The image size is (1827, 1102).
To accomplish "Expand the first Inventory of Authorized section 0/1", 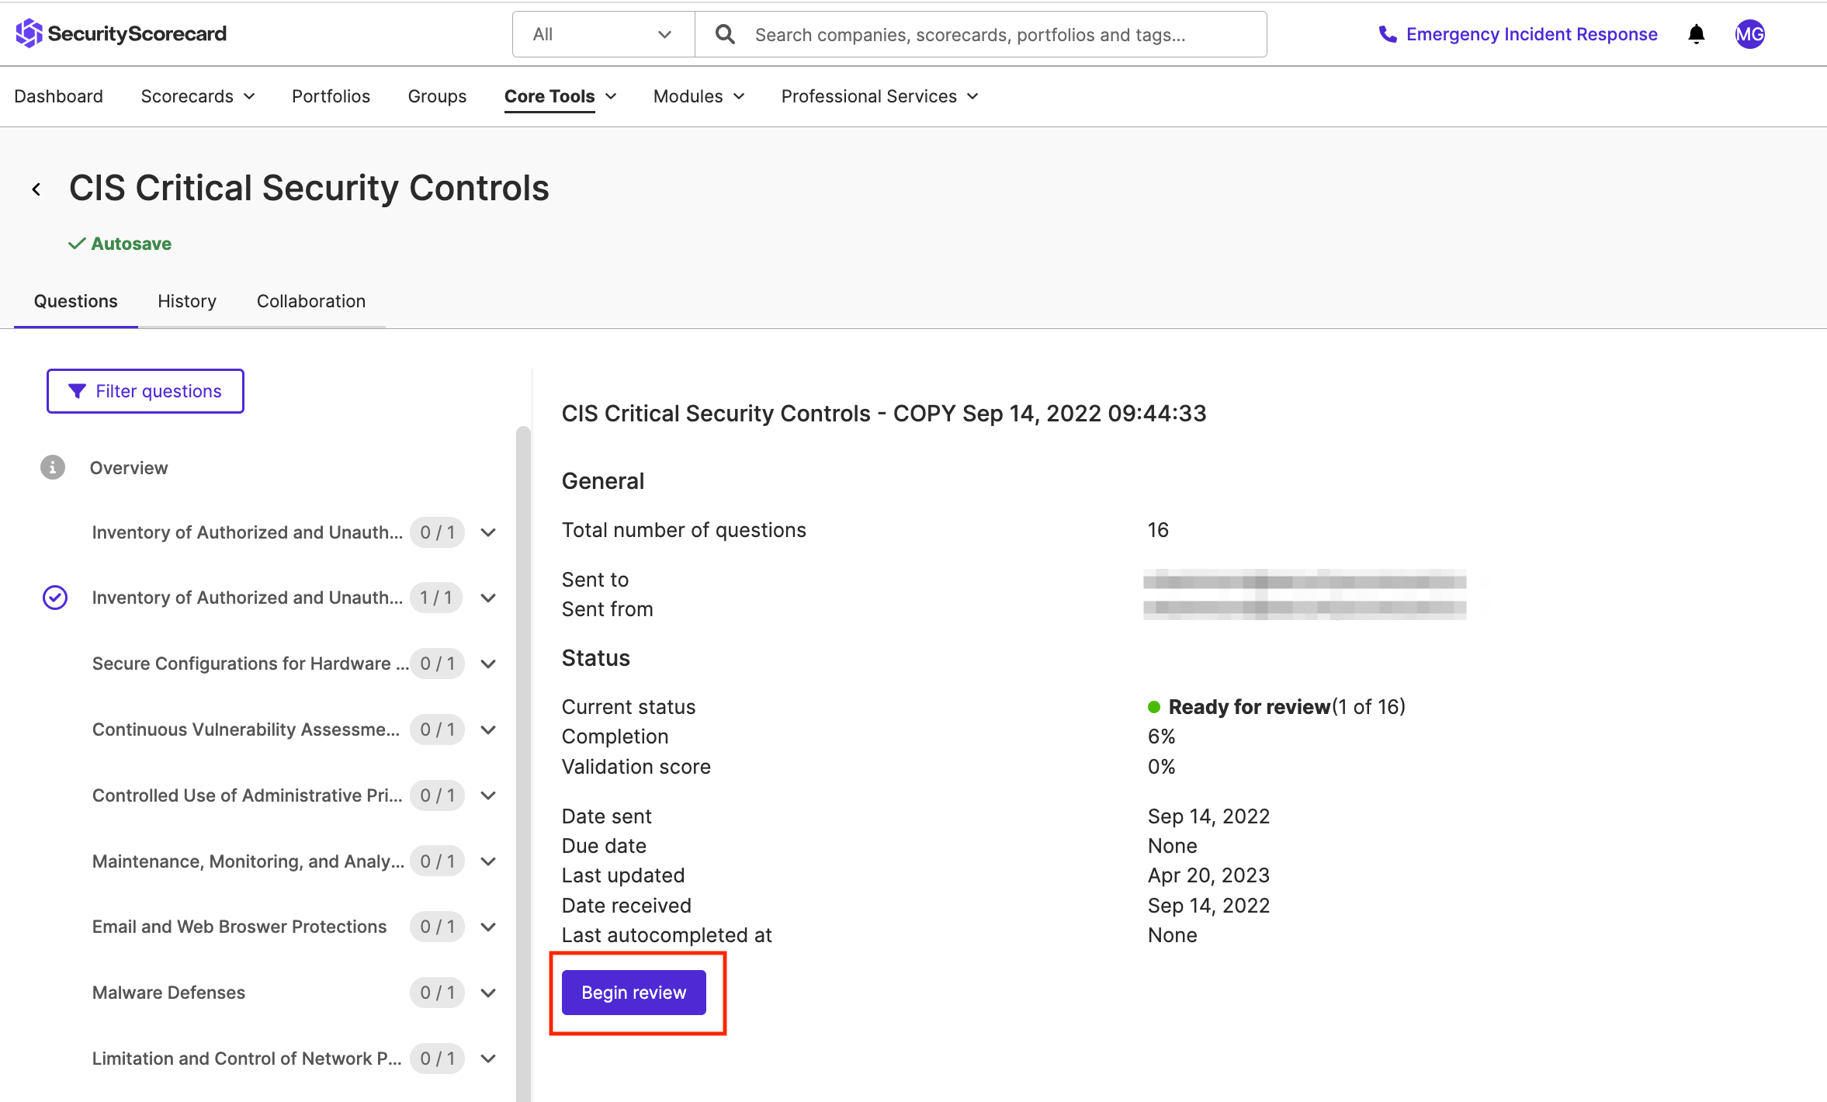I will coord(488,532).
